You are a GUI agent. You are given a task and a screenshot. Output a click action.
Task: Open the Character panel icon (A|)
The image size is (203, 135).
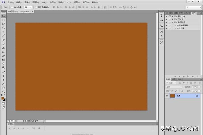point(162,32)
